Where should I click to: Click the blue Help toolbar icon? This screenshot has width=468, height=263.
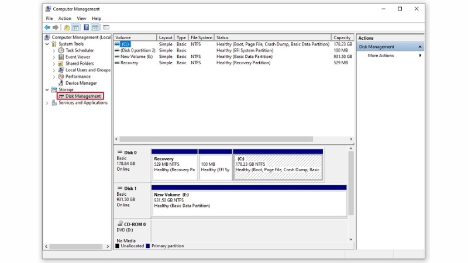[x=87, y=27]
